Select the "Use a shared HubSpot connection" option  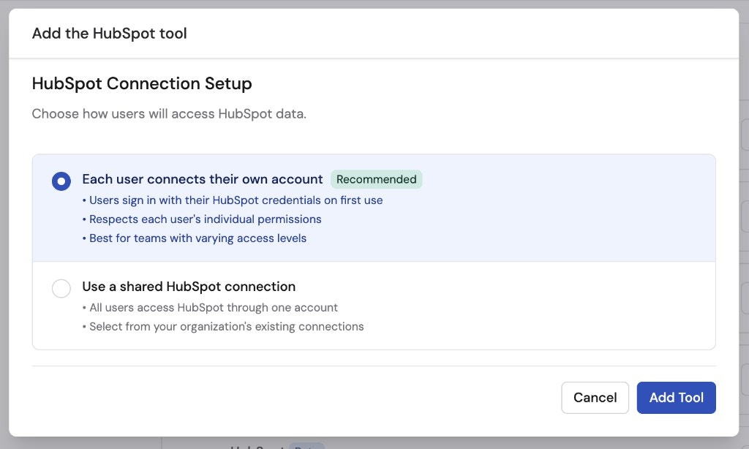(61, 288)
